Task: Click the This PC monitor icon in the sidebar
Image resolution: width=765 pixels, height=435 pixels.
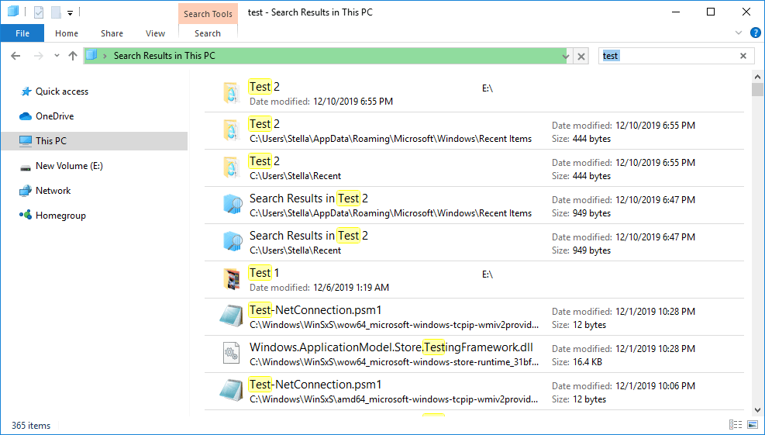Action: point(26,140)
